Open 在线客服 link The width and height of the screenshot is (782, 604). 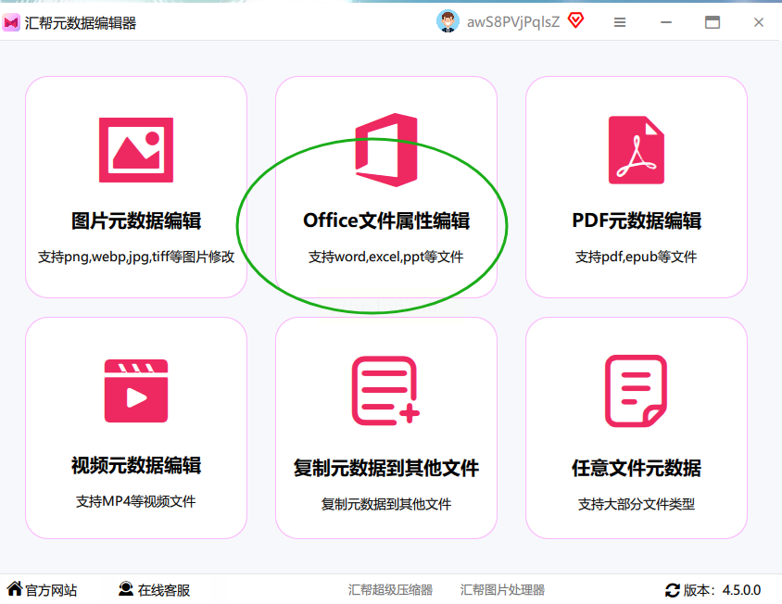(x=164, y=590)
